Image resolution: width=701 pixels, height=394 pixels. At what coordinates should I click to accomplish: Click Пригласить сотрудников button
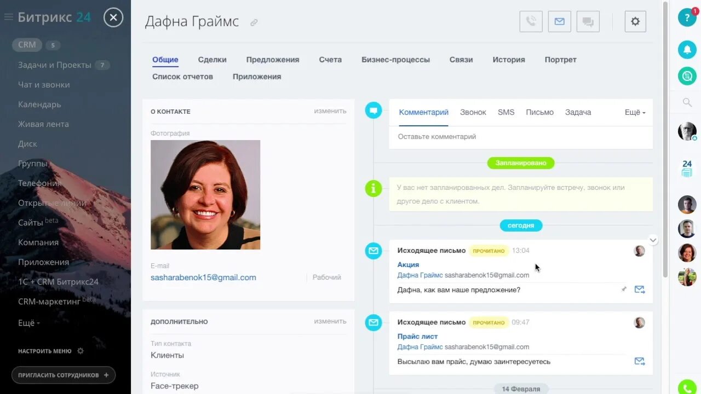64,375
